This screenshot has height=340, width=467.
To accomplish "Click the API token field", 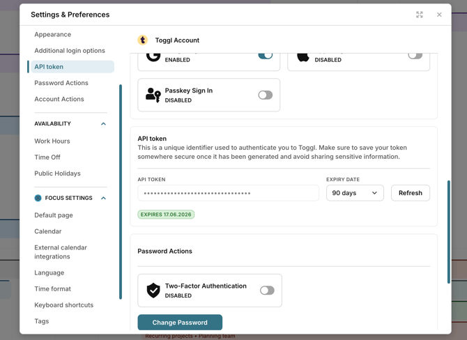I will (228, 193).
